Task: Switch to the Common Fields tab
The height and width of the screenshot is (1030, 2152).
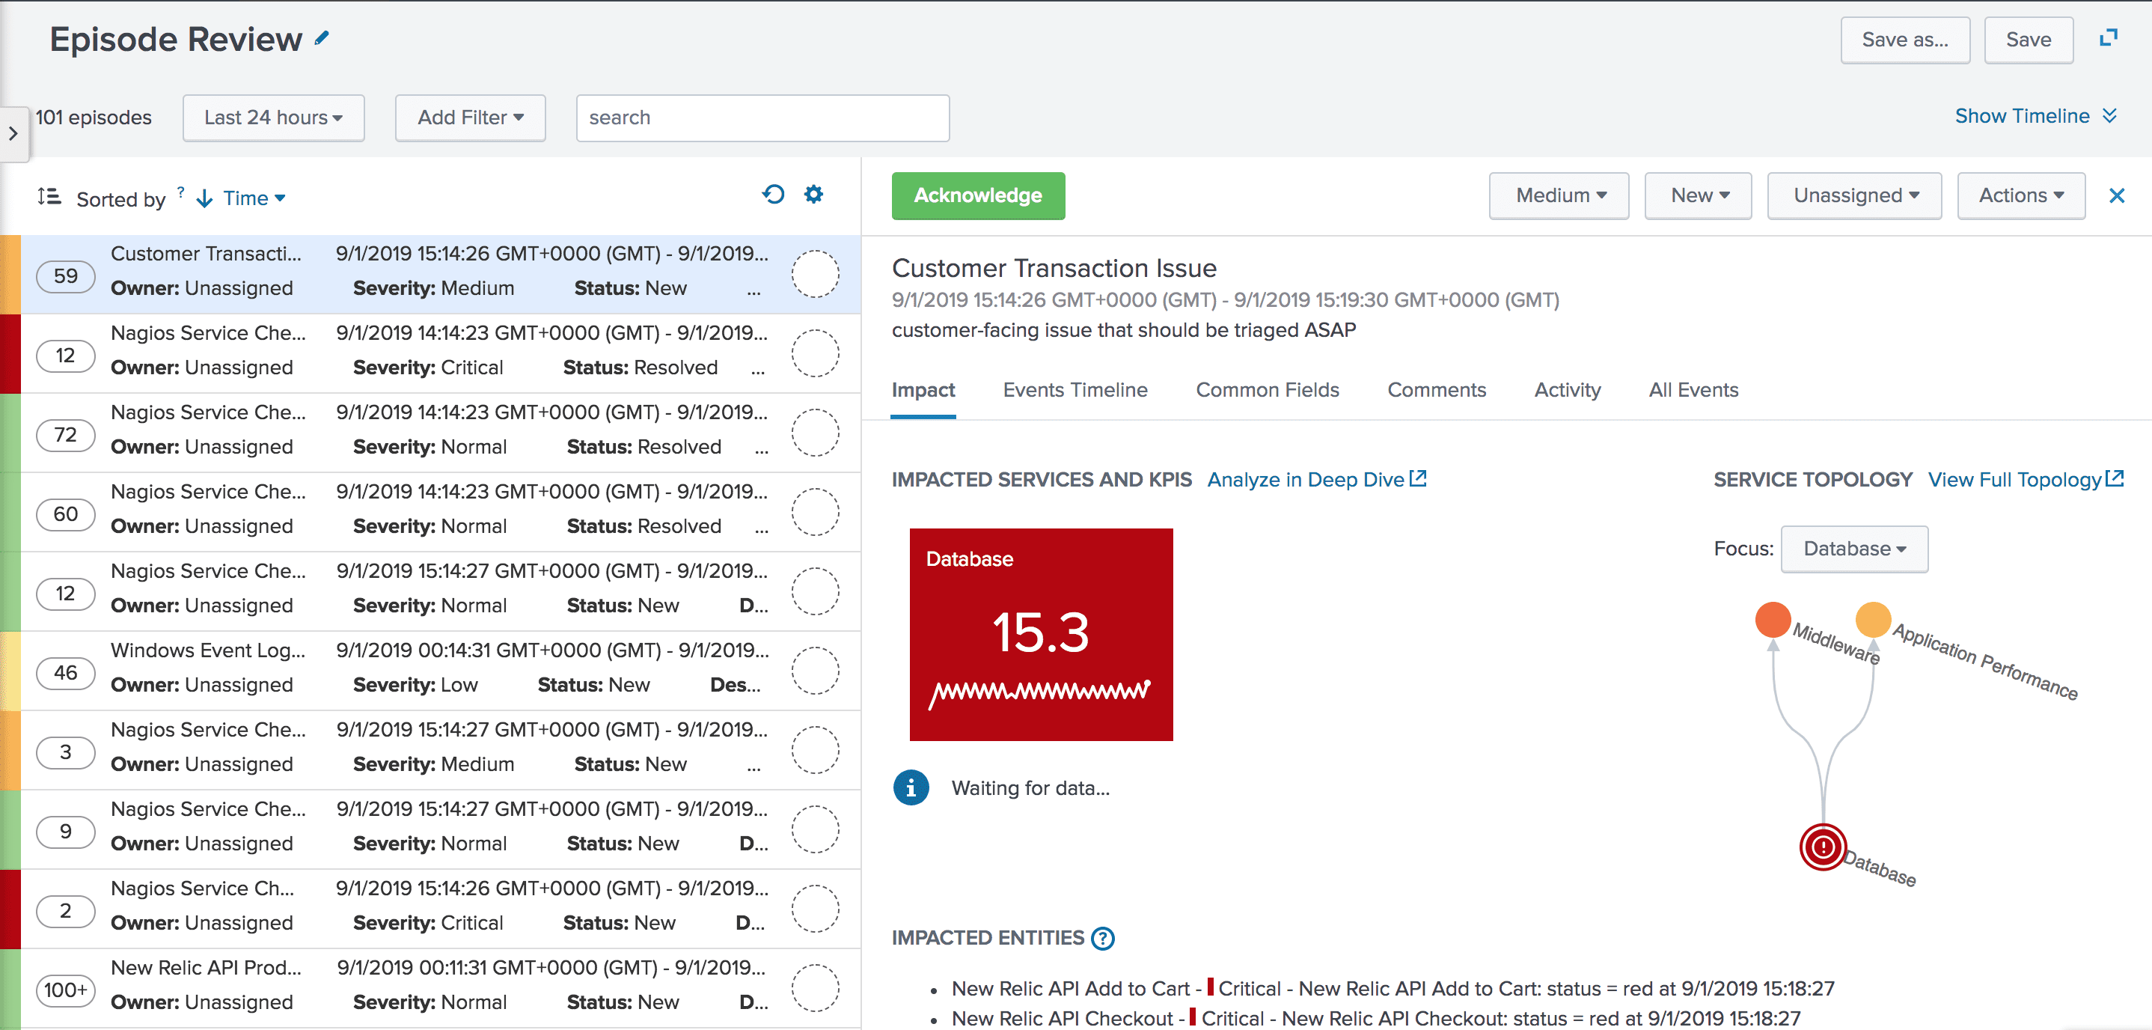Action: point(1268,391)
